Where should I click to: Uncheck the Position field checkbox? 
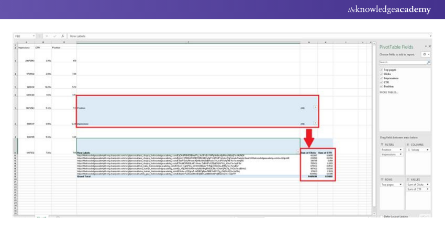[381, 86]
